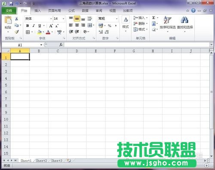Click the Clear eraser icon
This screenshot has height=170, width=215.
pos(154,30)
